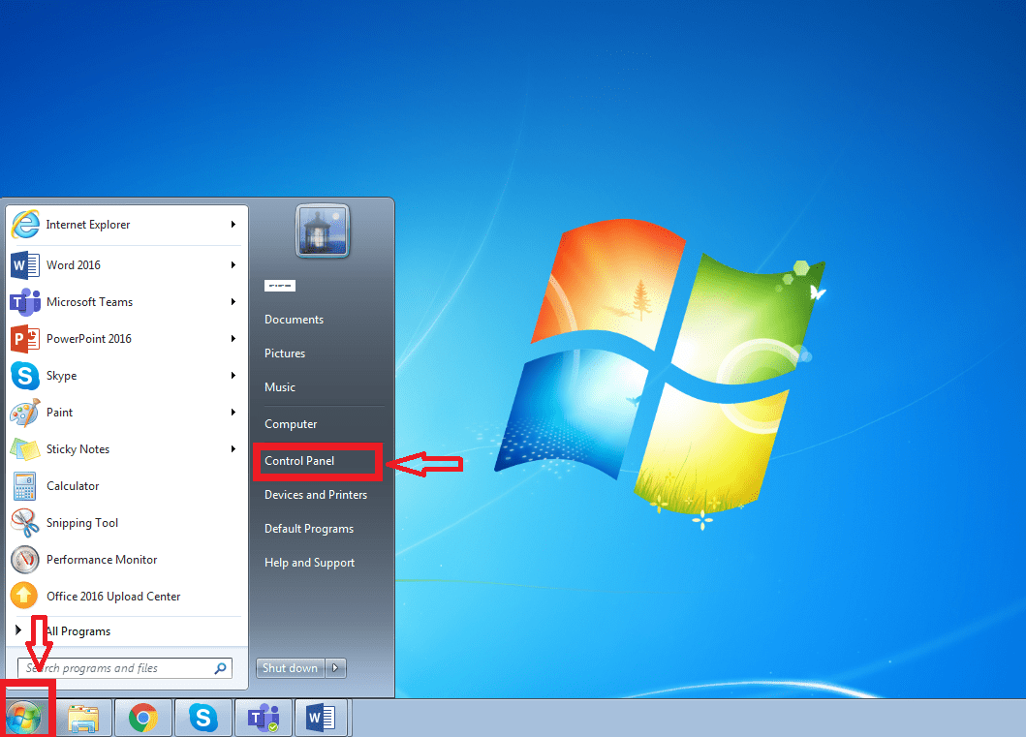The height and width of the screenshot is (737, 1026).
Task: Click the user account picture thumbnail
Action: [x=323, y=230]
